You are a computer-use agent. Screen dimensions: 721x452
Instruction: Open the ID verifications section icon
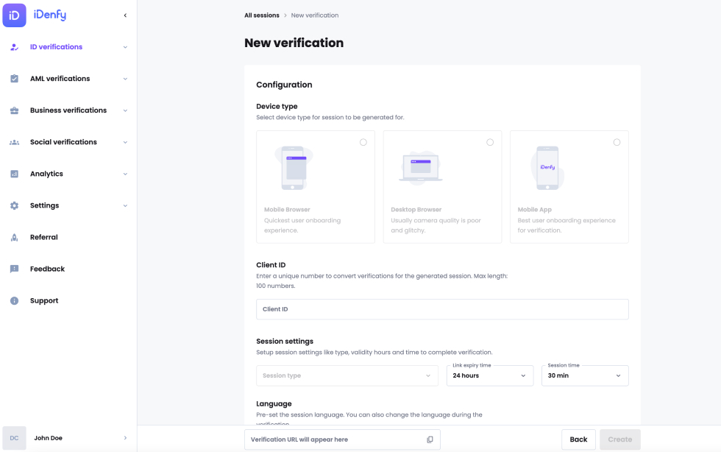[x=15, y=47]
